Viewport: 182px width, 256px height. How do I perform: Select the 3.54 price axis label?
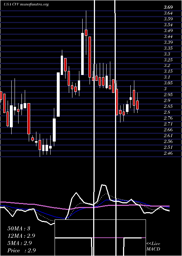coord(168,25)
